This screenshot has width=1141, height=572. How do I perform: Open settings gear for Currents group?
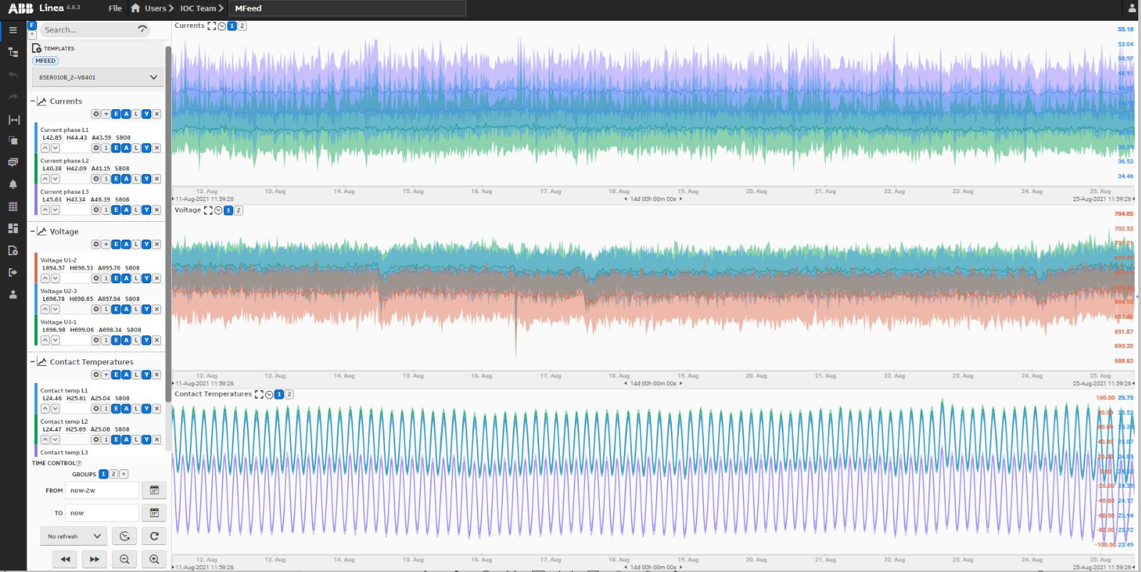(x=96, y=114)
